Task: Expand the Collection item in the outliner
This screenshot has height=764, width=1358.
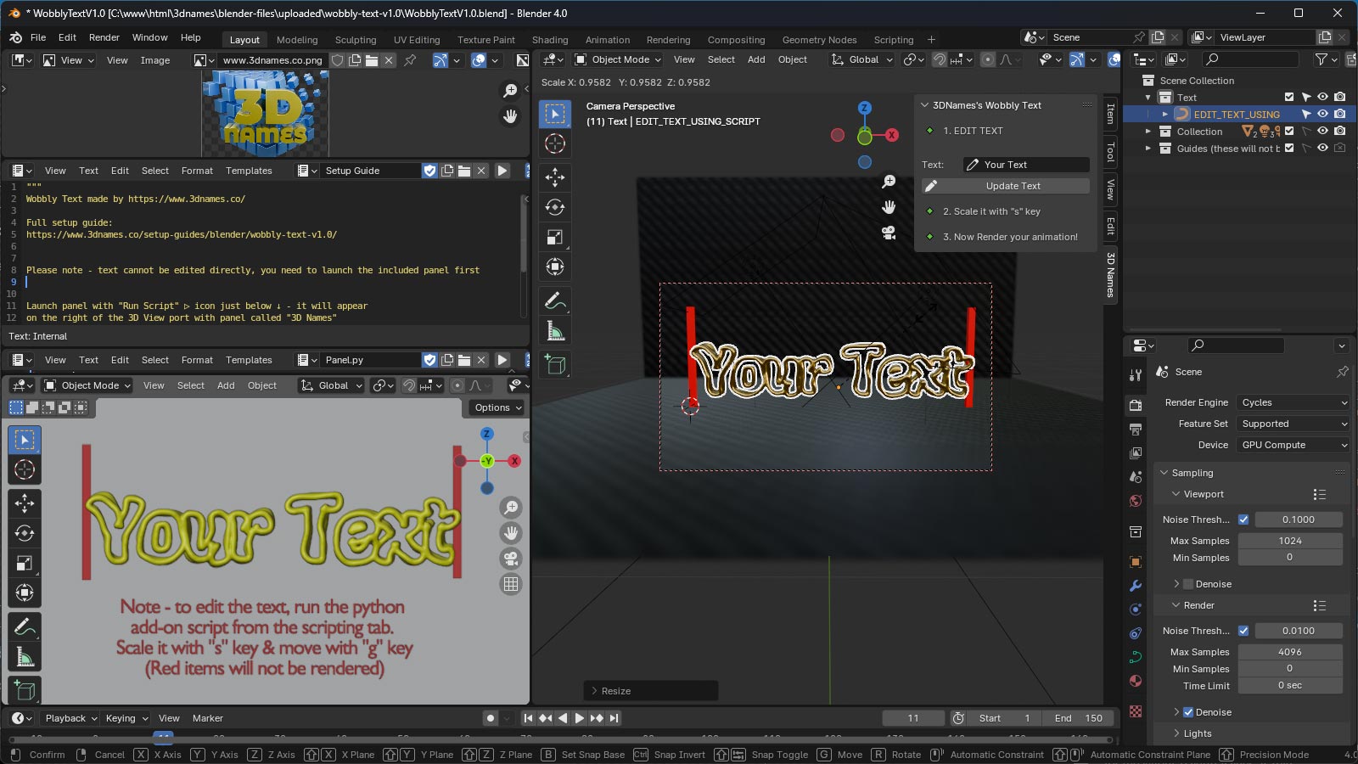Action: pos(1148,132)
